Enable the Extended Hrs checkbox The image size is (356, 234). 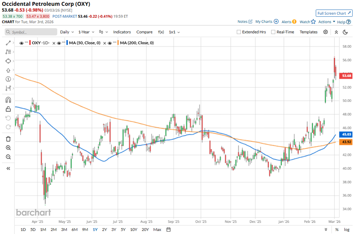click(239, 32)
